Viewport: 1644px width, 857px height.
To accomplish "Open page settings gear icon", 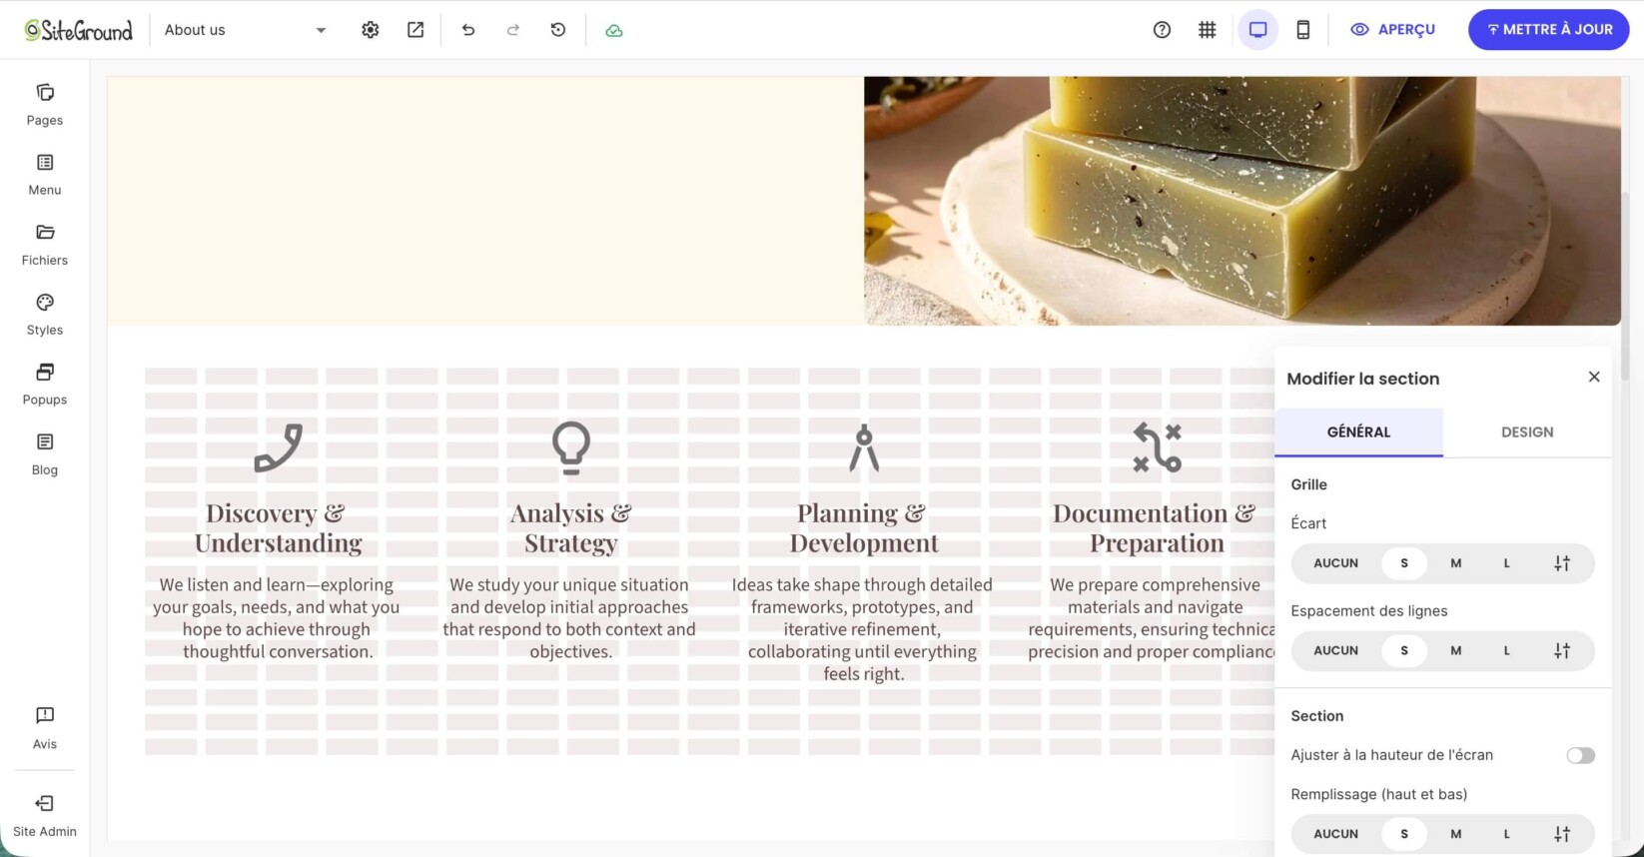I will click(371, 30).
